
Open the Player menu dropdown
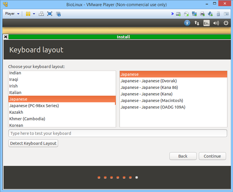(x=12, y=14)
